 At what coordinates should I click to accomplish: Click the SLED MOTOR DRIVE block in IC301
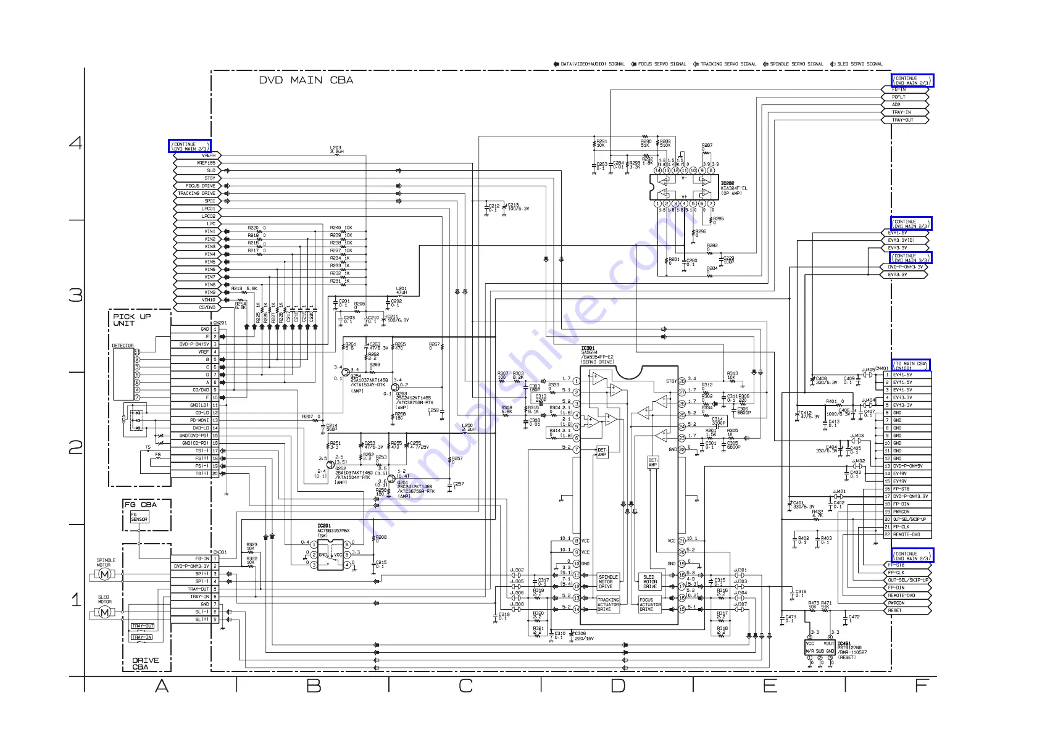[x=650, y=582]
